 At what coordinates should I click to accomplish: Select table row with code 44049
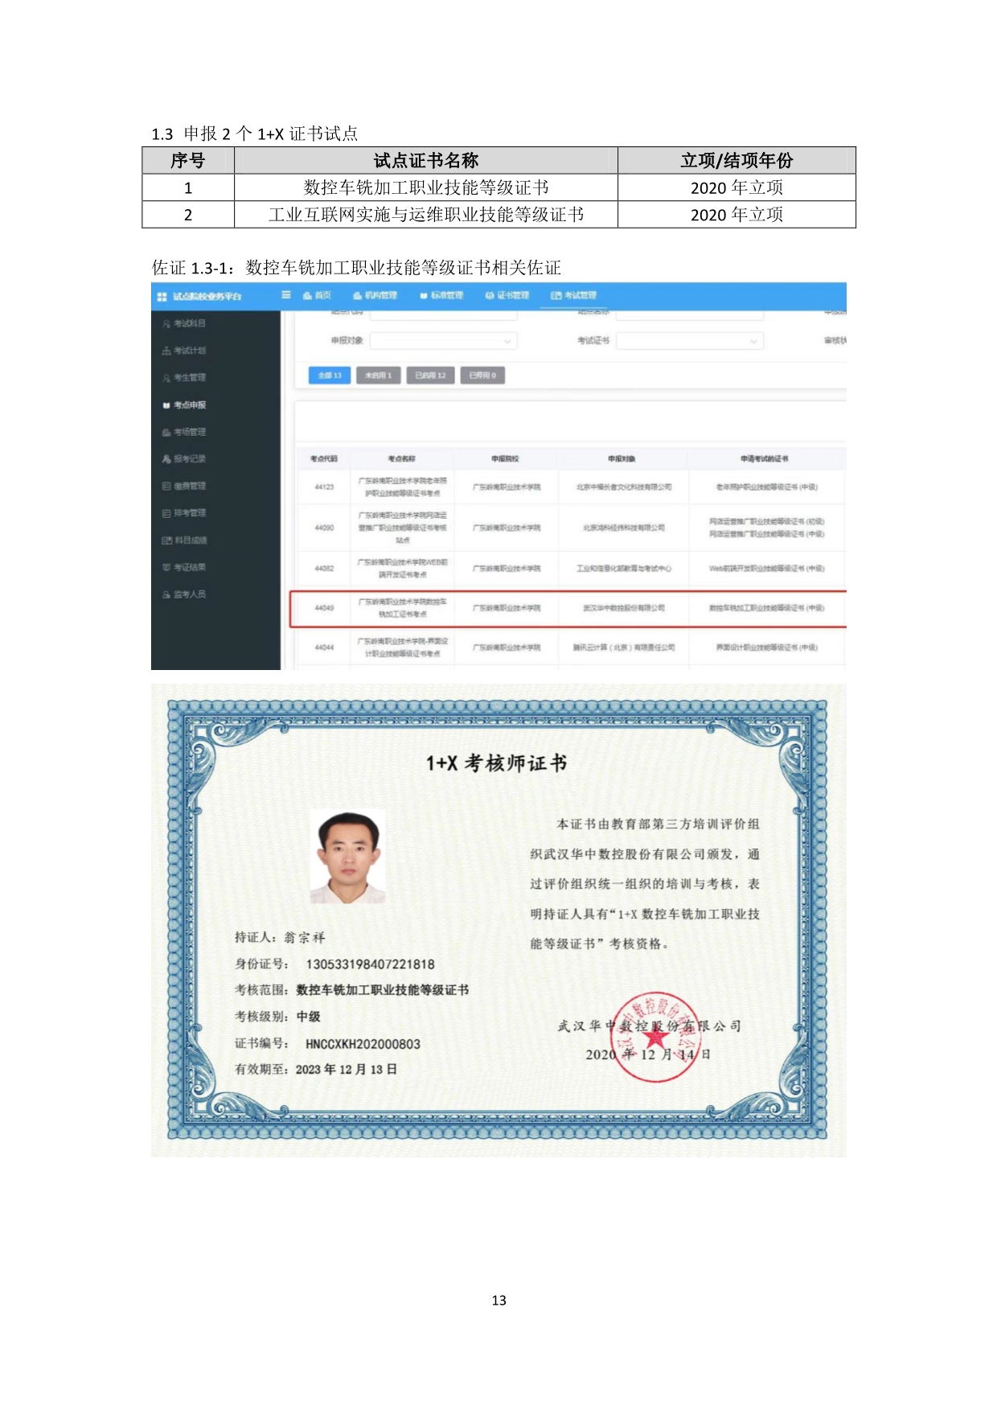pos(567,608)
